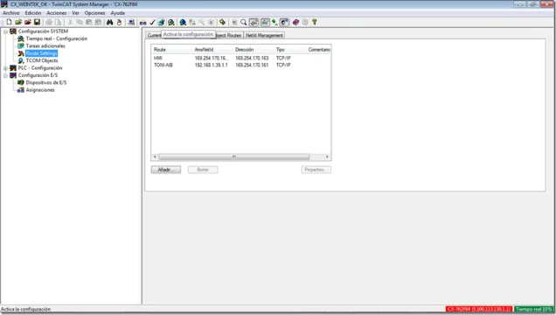Click the binoculars Find icon

pos(110,22)
